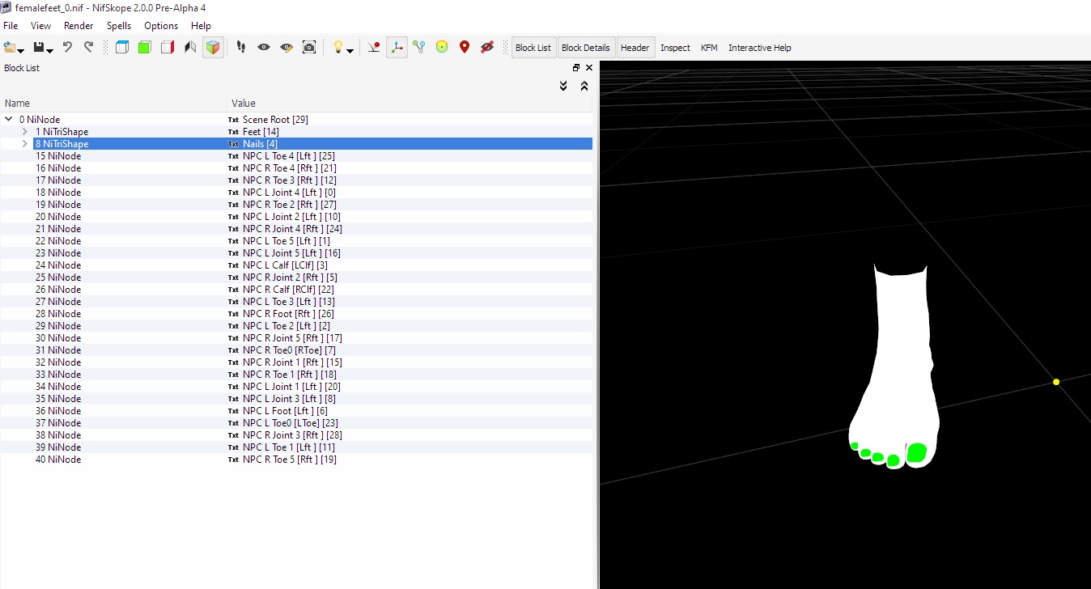Image resolution: width=1091 pixels, height=589 pixels.
Task: Select the NPC R Foot [Rft ] row
Action: 296,314
